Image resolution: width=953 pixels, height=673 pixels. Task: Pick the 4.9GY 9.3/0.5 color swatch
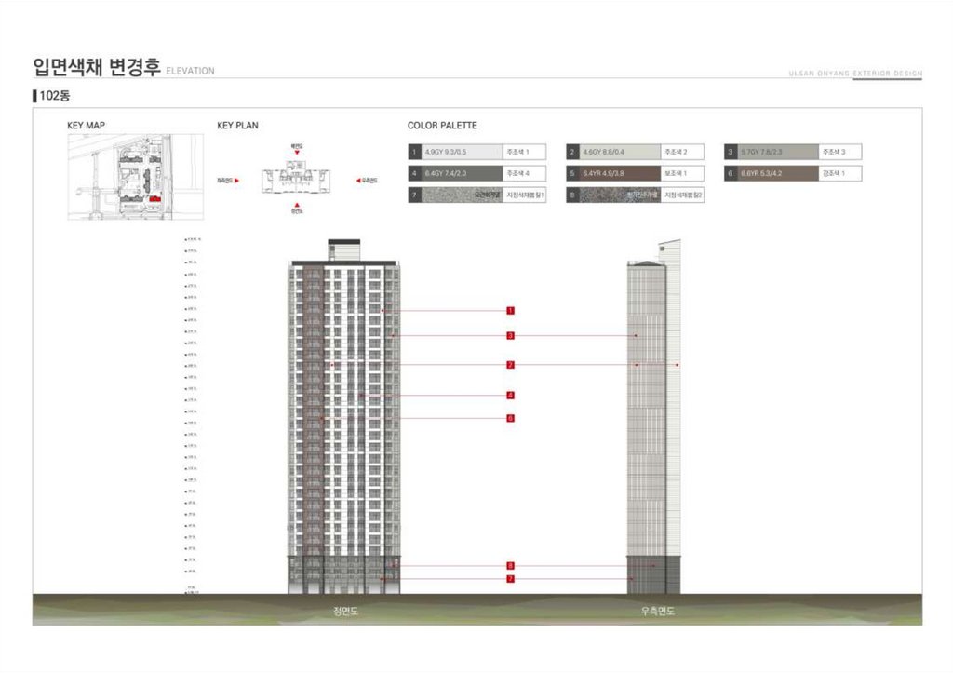click(463, 152)
